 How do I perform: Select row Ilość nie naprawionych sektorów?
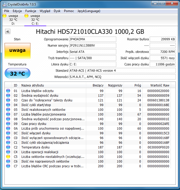click(x=88, y=161)
